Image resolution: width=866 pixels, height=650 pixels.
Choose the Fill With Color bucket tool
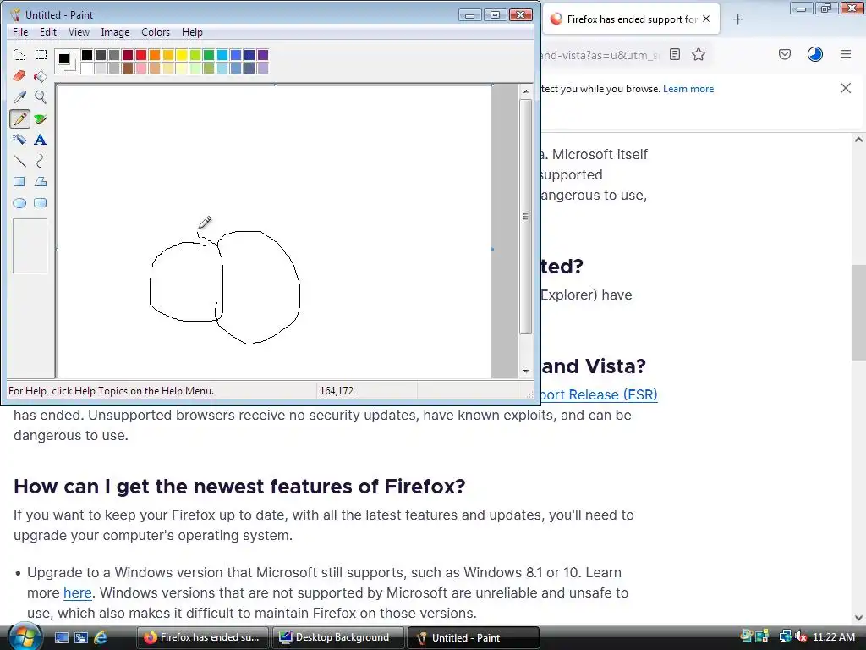click(41, 75)
